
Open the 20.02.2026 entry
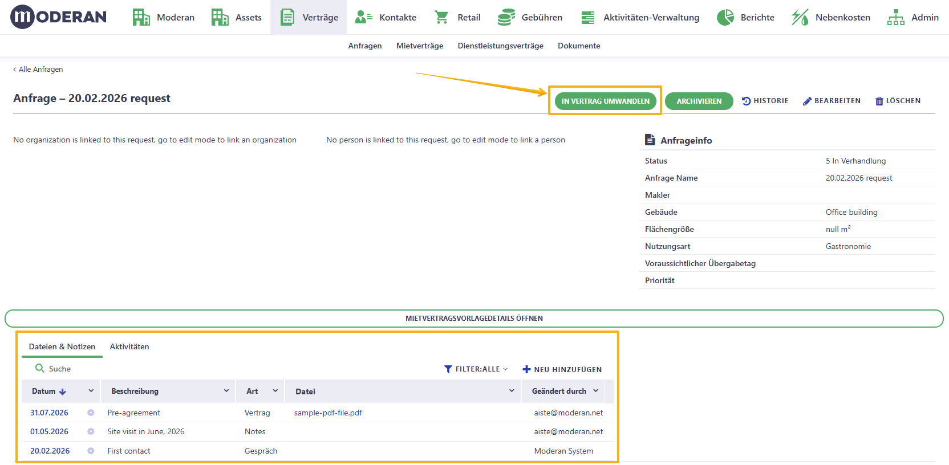[50, 451]
